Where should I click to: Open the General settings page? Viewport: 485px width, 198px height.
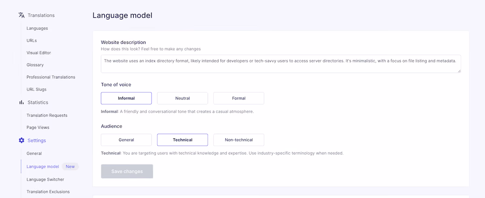[x=34, y=153]
